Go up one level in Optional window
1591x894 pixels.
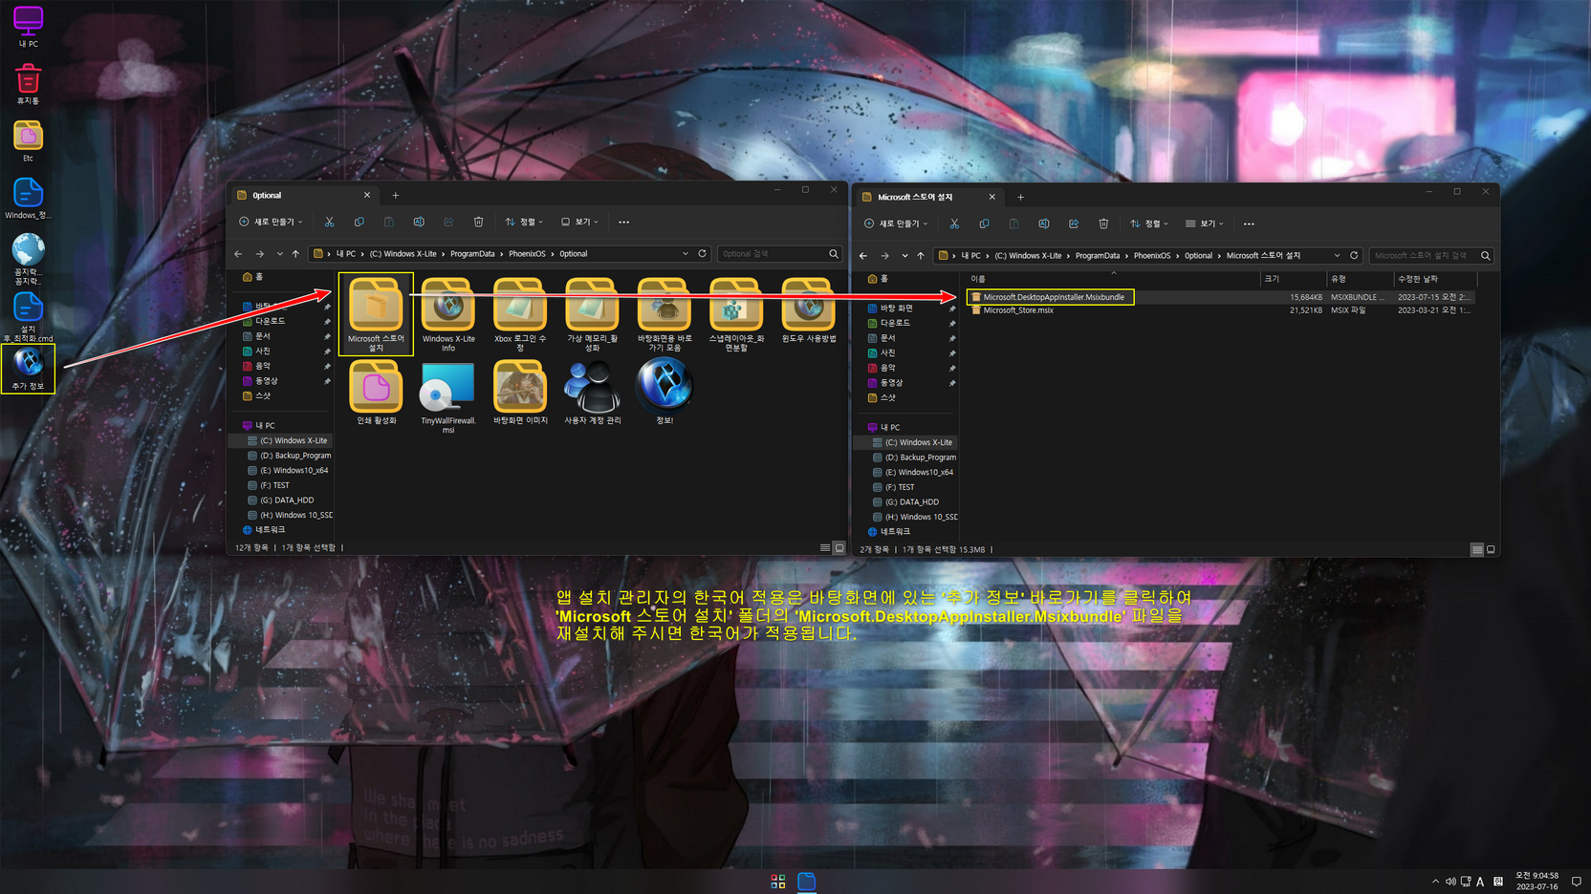(x=295, y=254)
